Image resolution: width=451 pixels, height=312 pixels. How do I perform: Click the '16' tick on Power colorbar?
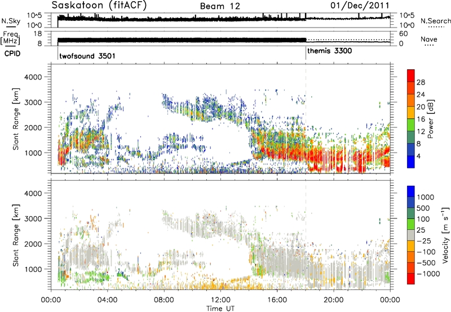(421, 119)
